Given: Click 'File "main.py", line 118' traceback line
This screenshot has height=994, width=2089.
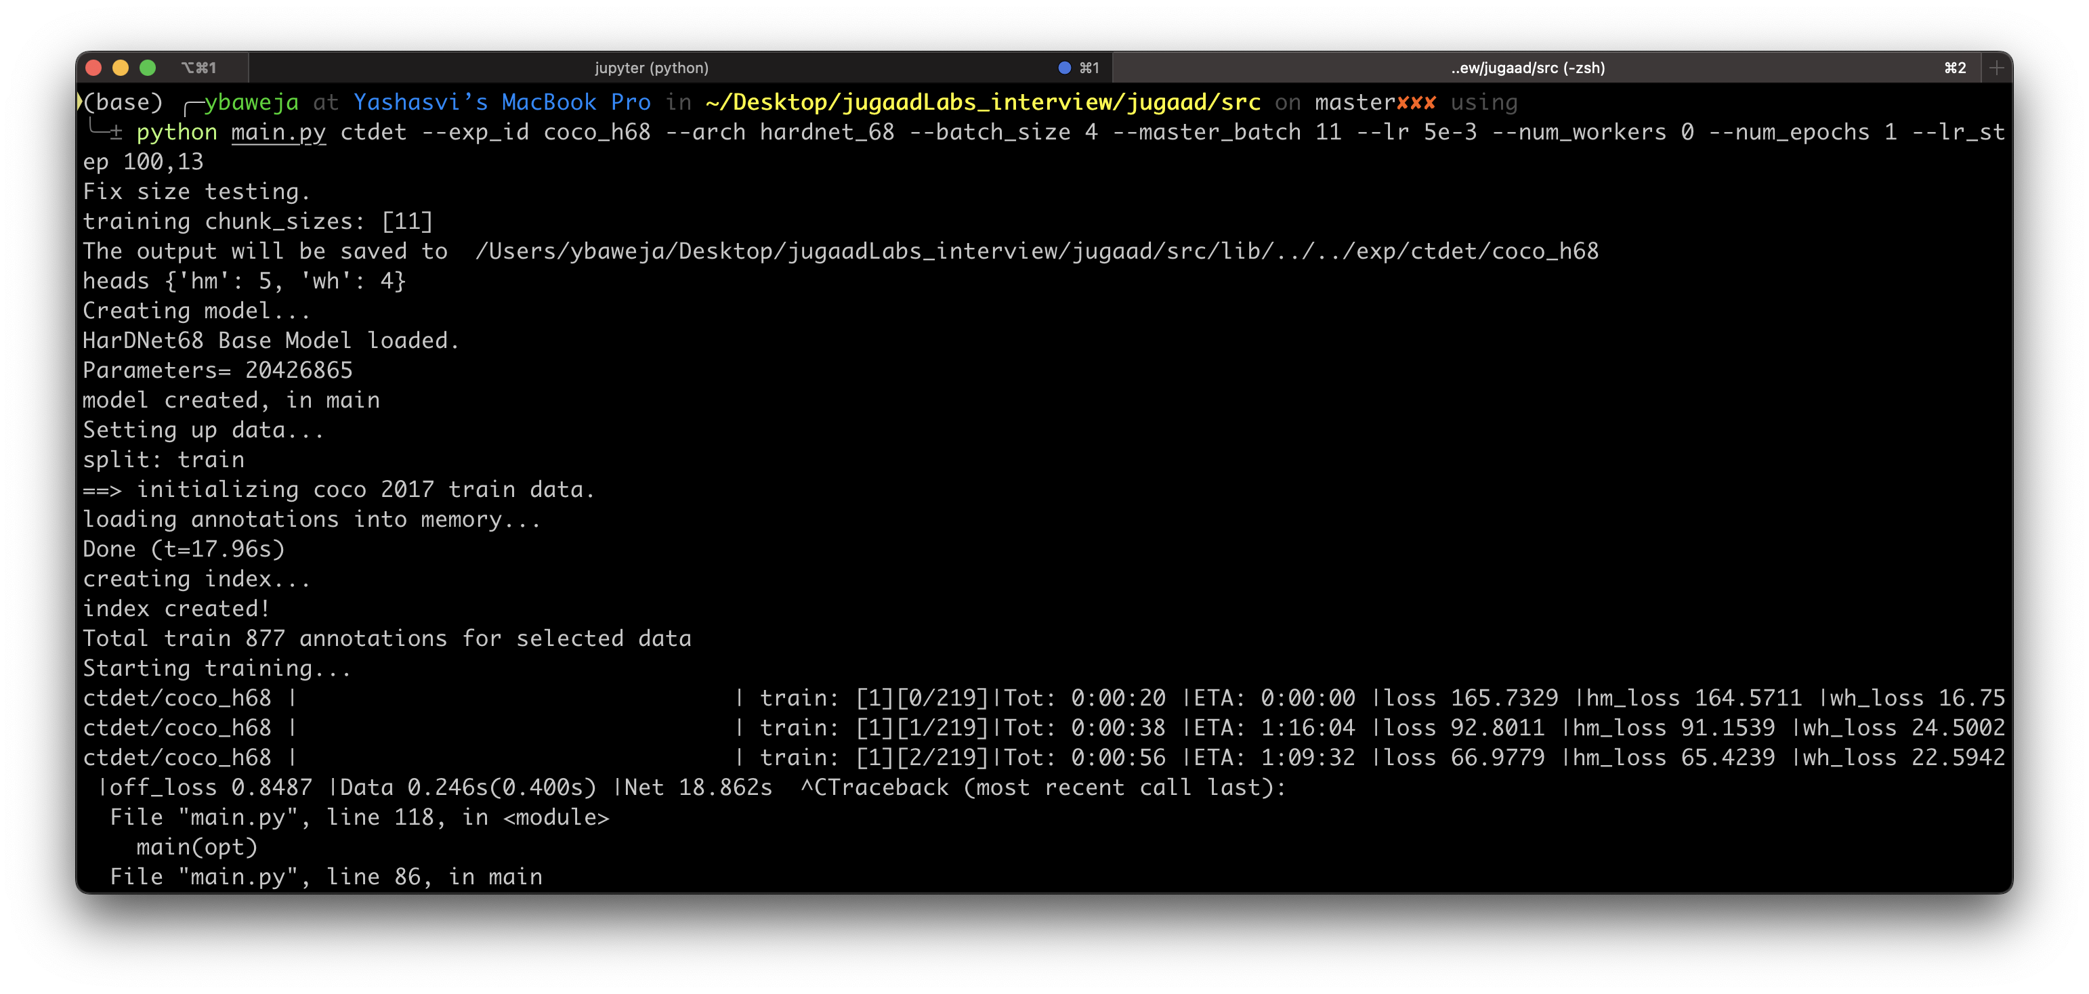Looking at the screenshot, I should [x=358, y=817].
